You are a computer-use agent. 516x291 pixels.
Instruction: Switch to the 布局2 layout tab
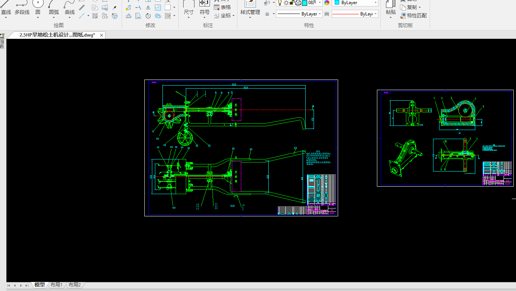75,285
